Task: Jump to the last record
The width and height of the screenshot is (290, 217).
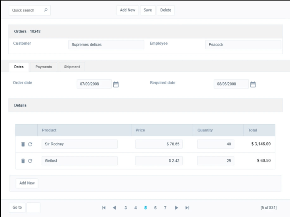Action: tap(187, 207)
